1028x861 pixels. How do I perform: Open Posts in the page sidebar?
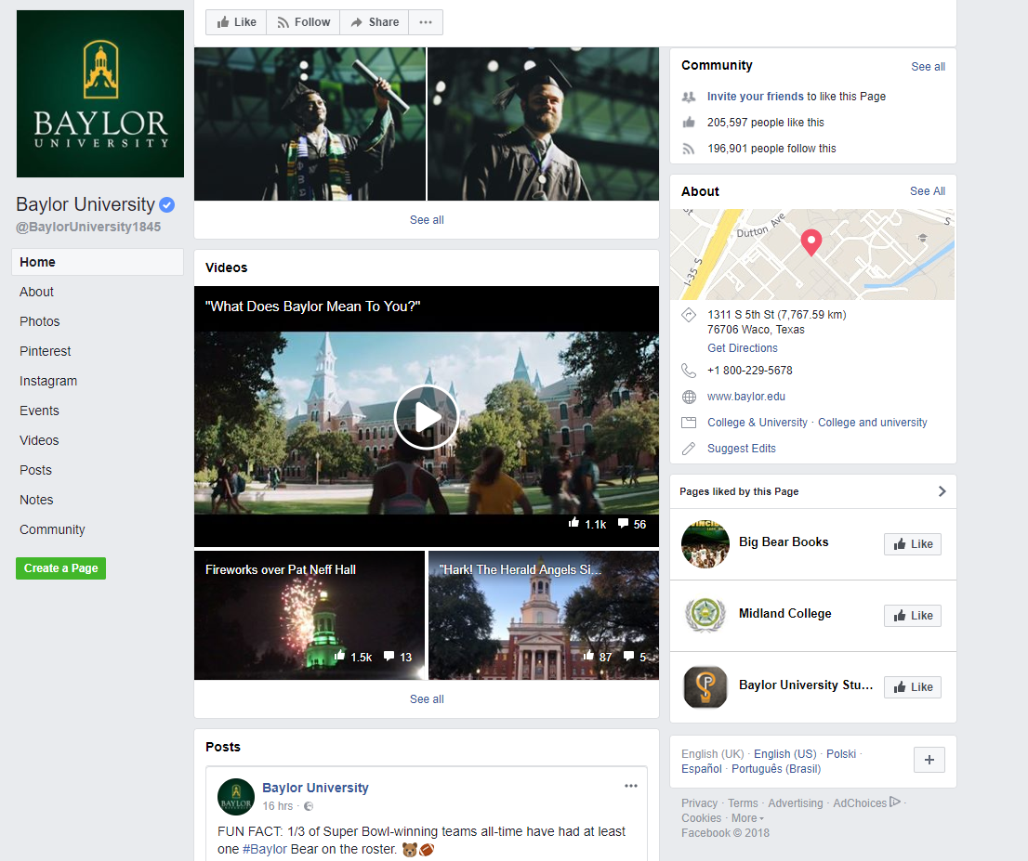[x=35, y=471]
